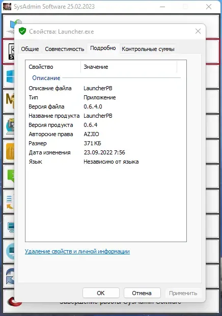Switch to the Общие tab

[x=30, y=49]
